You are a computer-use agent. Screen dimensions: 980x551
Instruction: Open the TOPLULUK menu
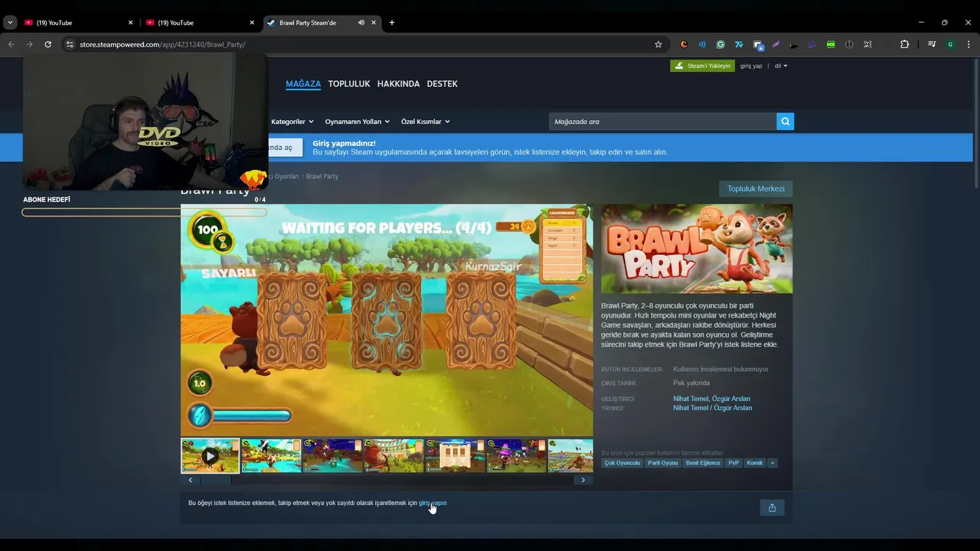(349, 84)
